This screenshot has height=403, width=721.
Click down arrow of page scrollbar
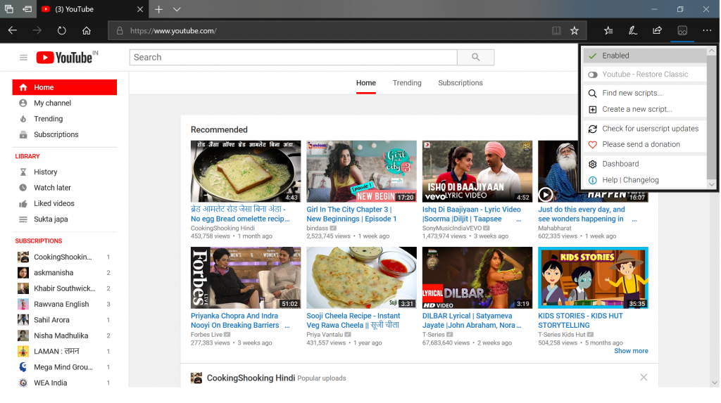coord(714,383)
